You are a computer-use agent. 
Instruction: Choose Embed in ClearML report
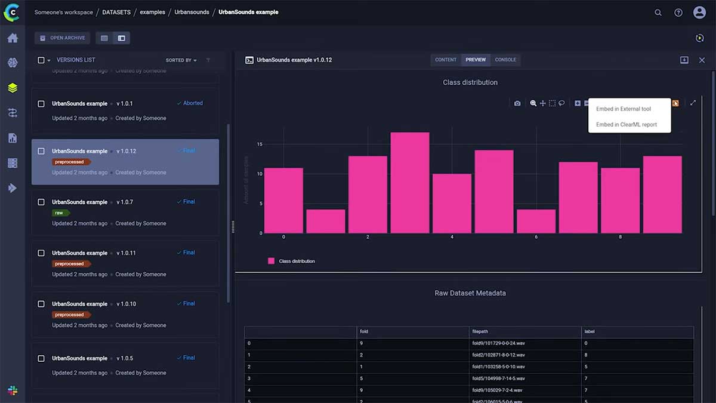(x=629, y=125)
